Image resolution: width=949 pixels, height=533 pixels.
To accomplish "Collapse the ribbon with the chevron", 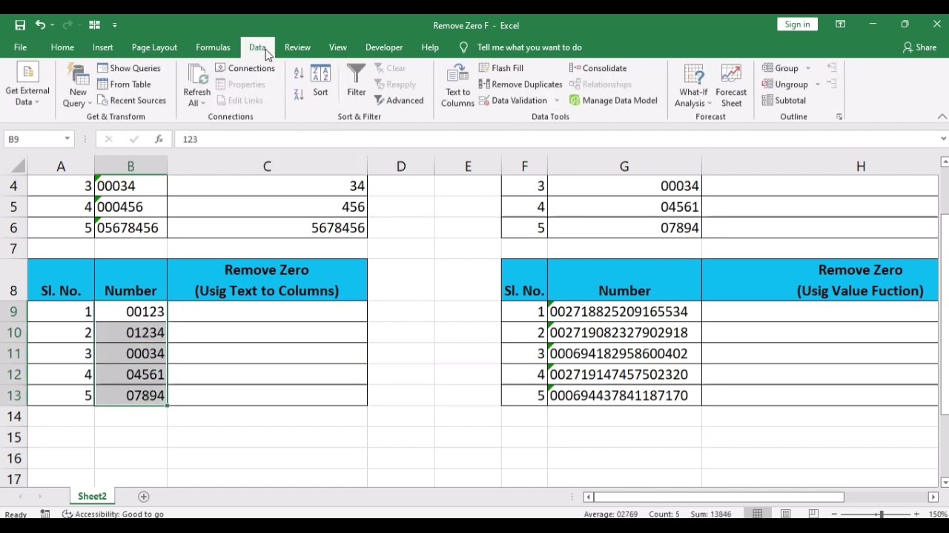I will [942, 117].
